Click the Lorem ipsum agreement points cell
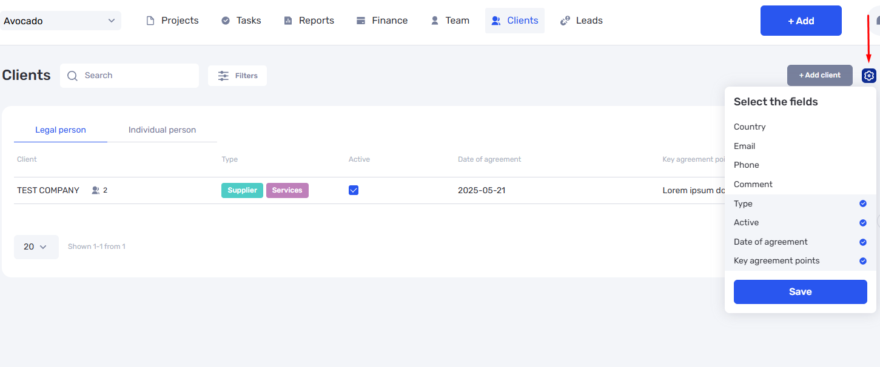Image resolution: width=880 pixels, height=367 pixels. [694, 190]
